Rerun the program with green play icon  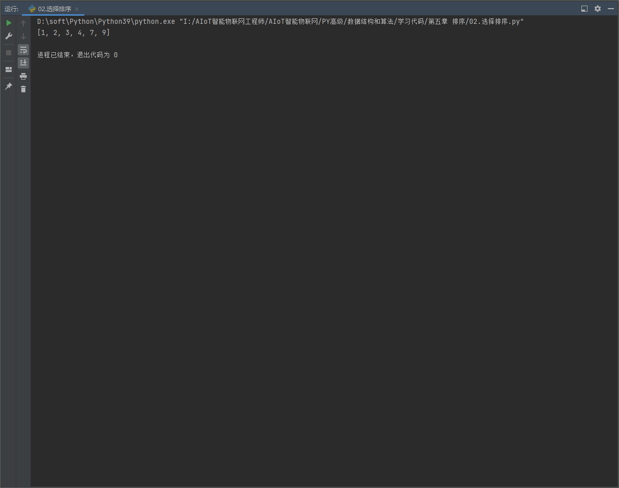point(9,23)
